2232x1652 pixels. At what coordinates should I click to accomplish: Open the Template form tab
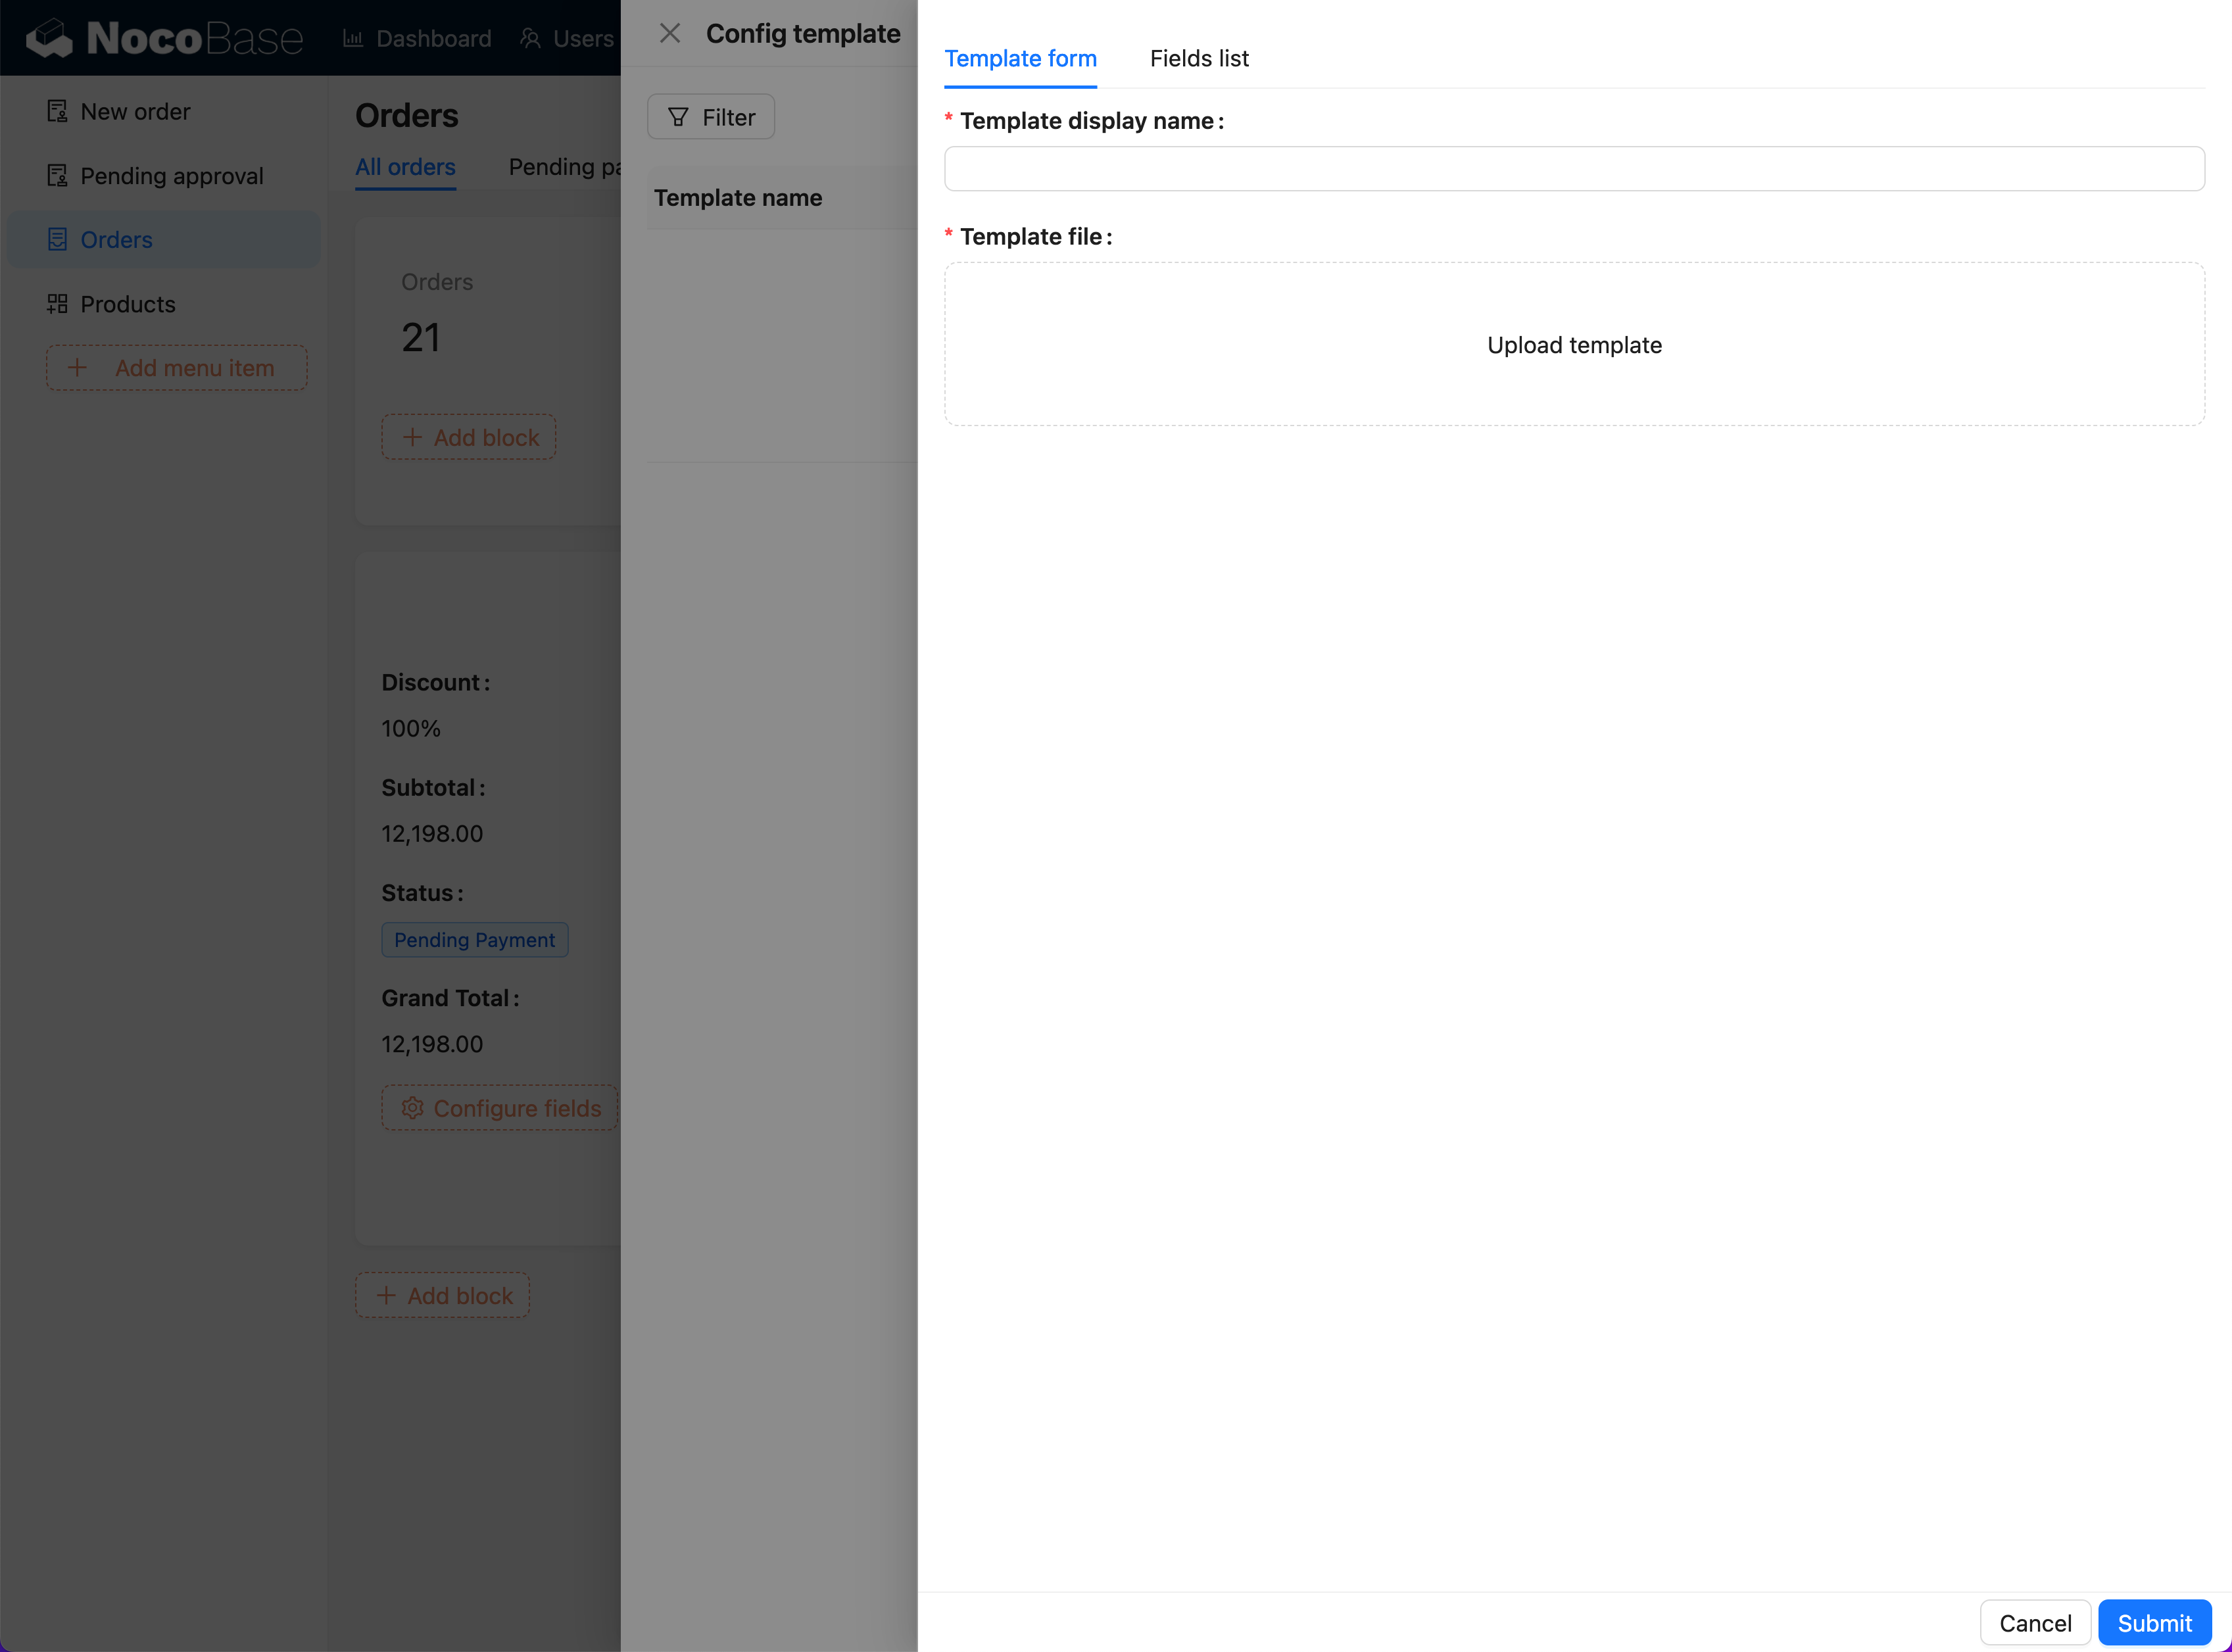click(1020, 58)
